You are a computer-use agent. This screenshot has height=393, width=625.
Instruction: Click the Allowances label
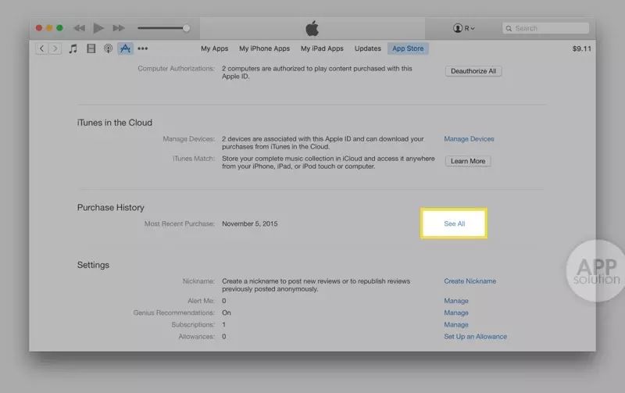pos(197,337)
